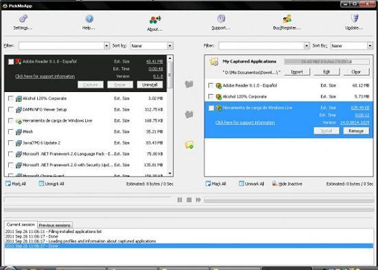Click the upper grey folder capture icon

(x=189, y=84)
